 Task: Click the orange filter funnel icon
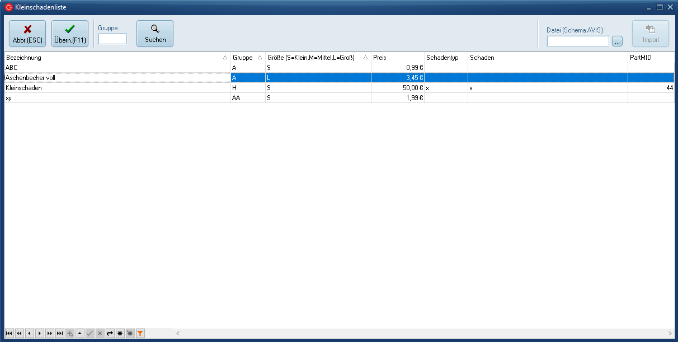140,334
